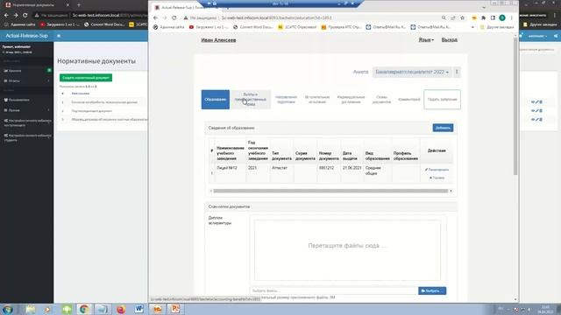The image size is (561, 315).
Task: Go back in the background Chrome window
Action: pos(6,16)
